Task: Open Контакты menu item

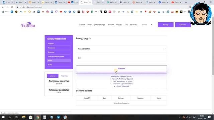Action: pyautogui.click(x=134, y=25)
